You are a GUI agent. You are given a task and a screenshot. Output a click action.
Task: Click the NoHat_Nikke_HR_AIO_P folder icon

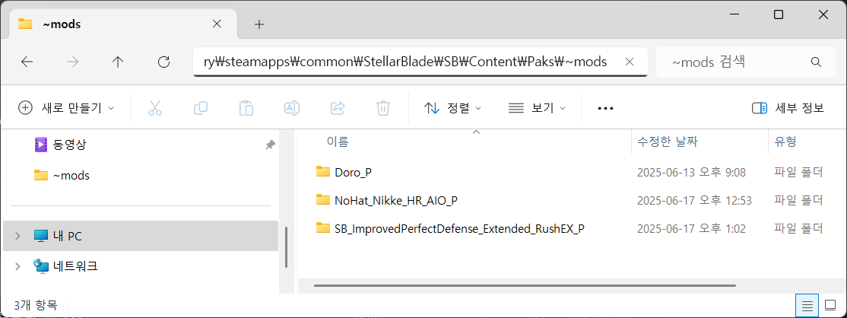[x=323, y=200]
